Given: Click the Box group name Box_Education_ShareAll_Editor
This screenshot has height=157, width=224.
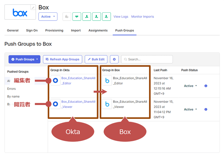Looking at the screenshot, I should [x=130, y=81].
